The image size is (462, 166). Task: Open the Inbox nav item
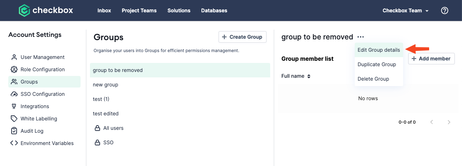click(104, 10)
